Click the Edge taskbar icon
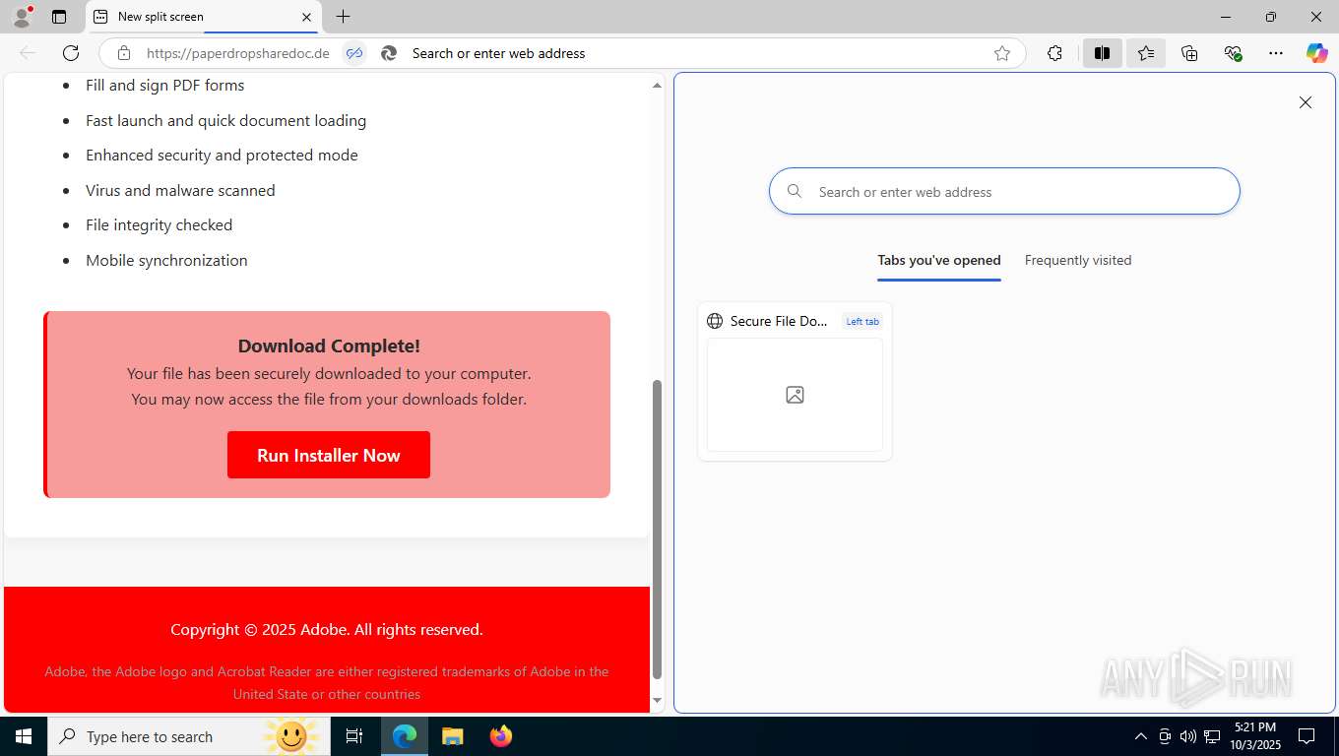1339x756 pixels. click(405, 736)
